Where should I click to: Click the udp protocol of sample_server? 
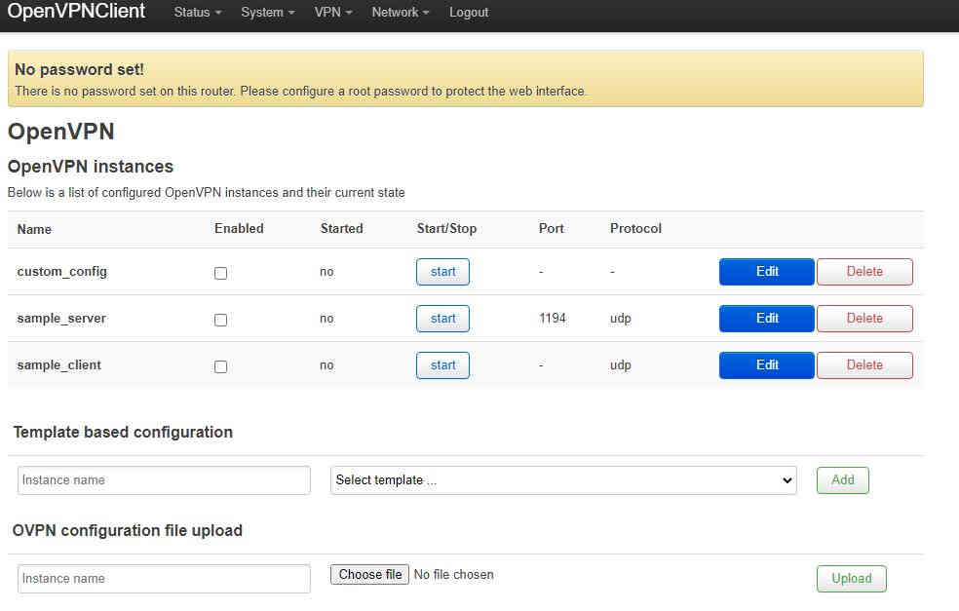[x=620, y=319]
